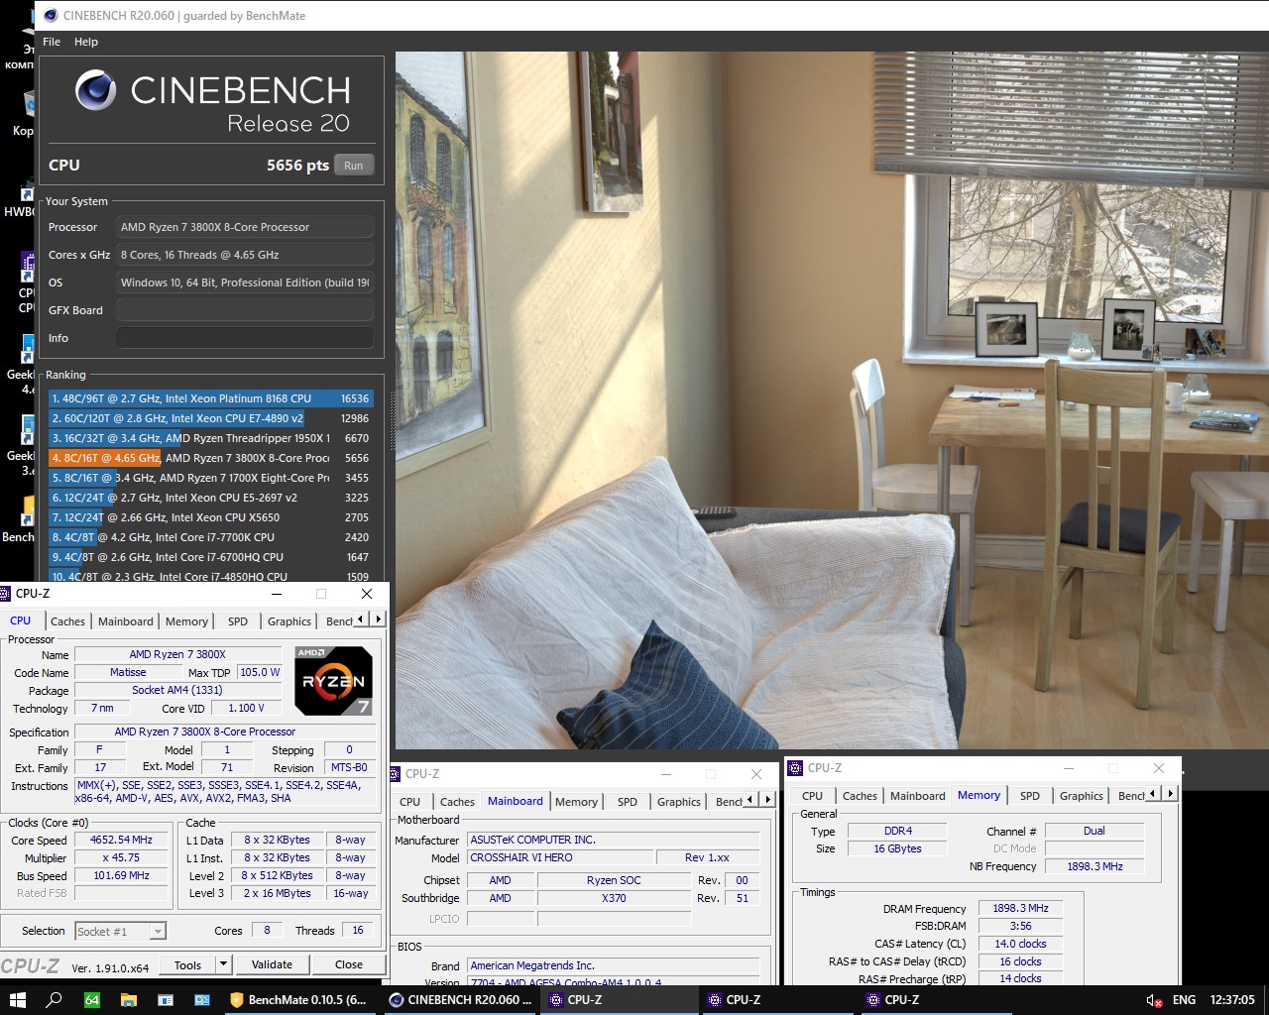Select ranking row Intel Core i7-7700K CPU
Image resolution: width=1269 pixels, height=1015 pixels.
click(x=211, y=537)
